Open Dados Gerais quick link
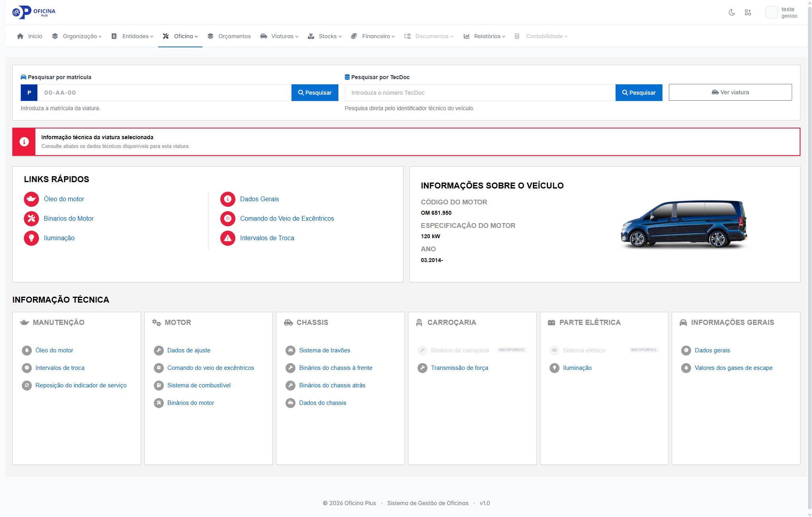The image size is (812, 517). pos(260,199)
